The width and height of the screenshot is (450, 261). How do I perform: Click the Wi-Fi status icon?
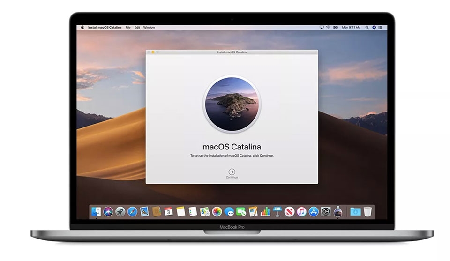(328, 28)
